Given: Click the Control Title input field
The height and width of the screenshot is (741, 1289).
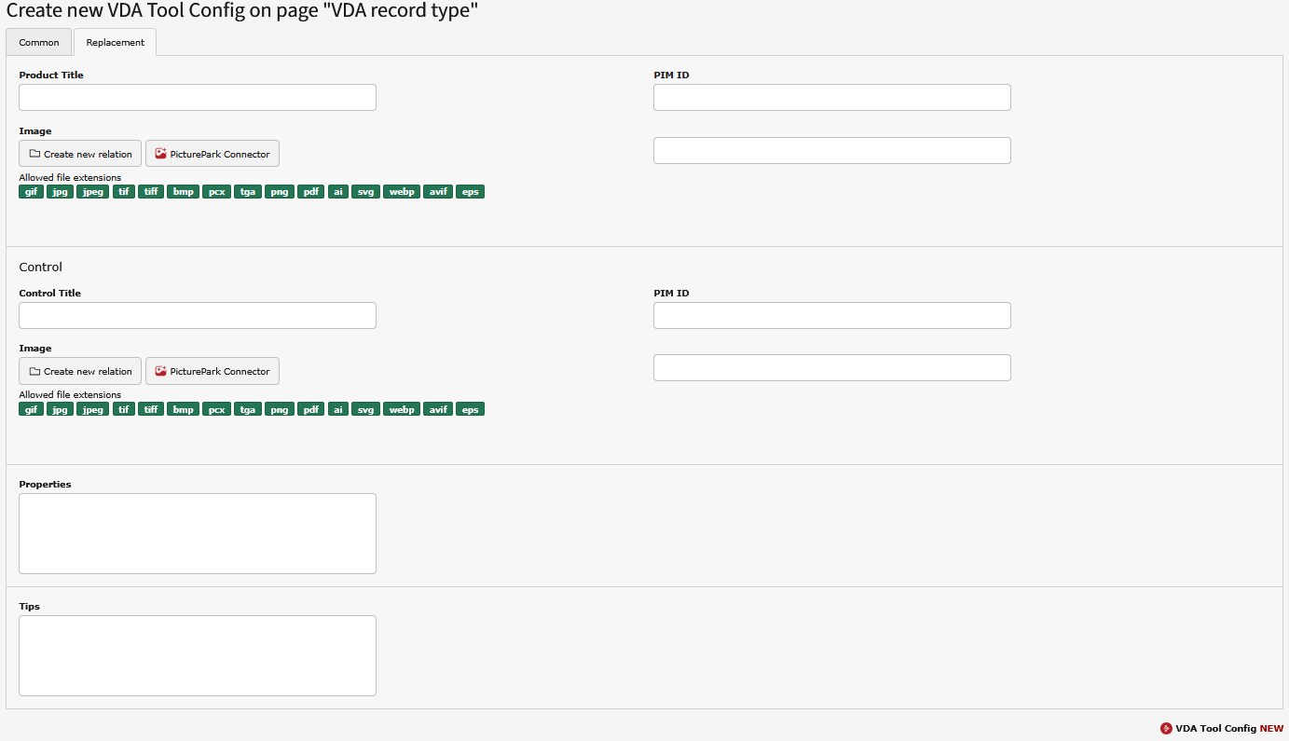Looking at the screenshot, I should coord(198,315).
